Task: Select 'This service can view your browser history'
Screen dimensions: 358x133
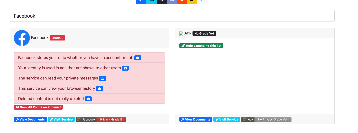Action: pyautogui.click(x=56, y=88)
